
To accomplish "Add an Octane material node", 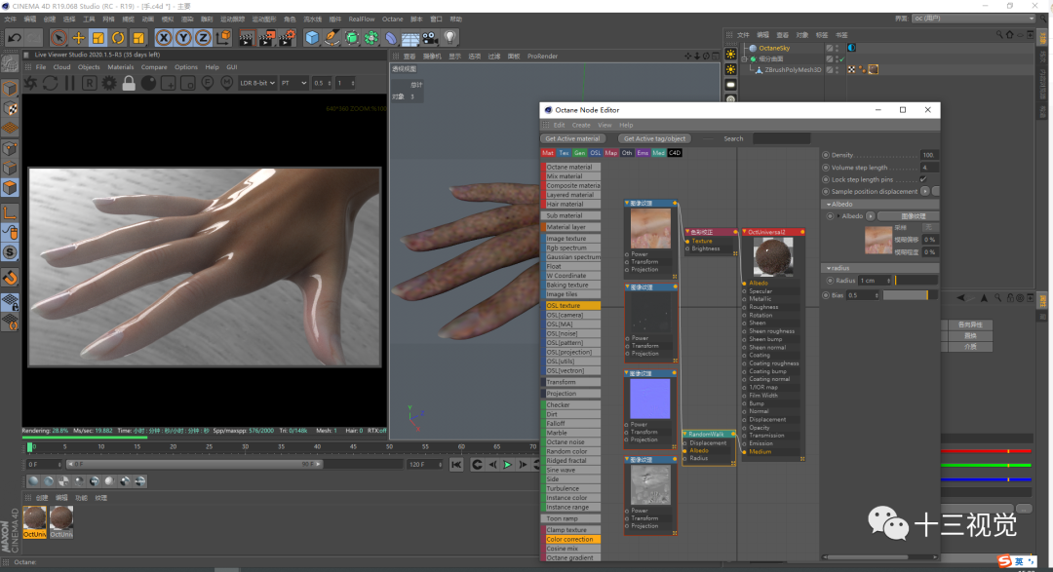I will [570, 168].
